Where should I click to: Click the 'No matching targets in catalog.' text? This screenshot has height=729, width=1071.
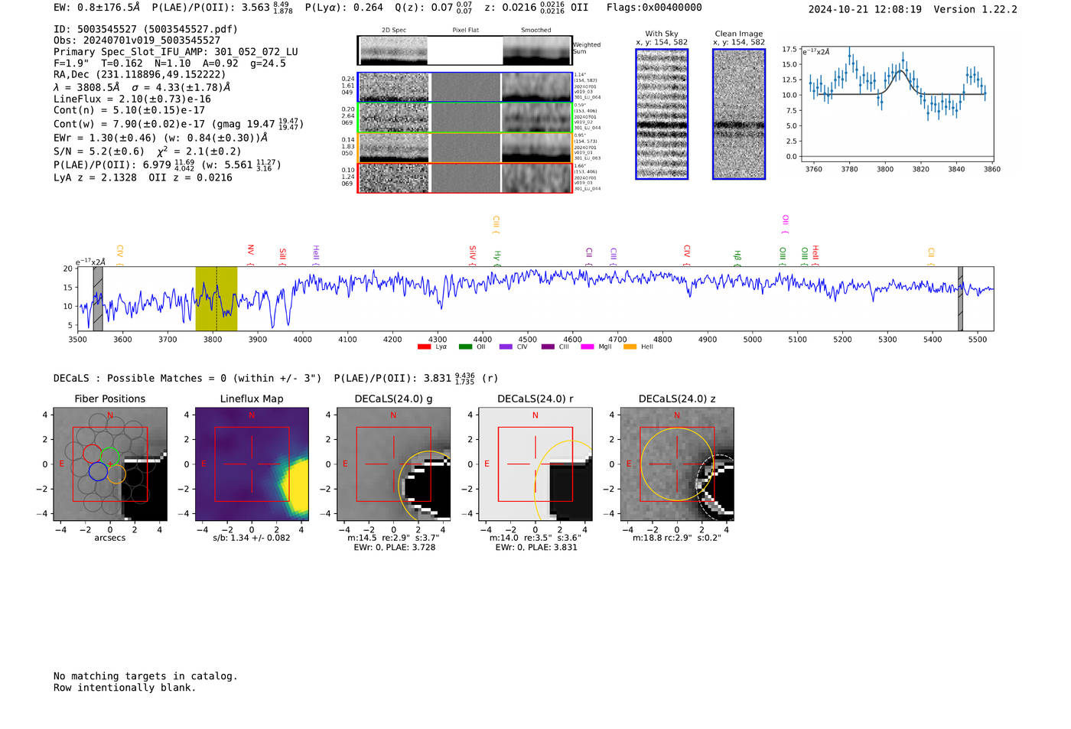click(145, 676)
